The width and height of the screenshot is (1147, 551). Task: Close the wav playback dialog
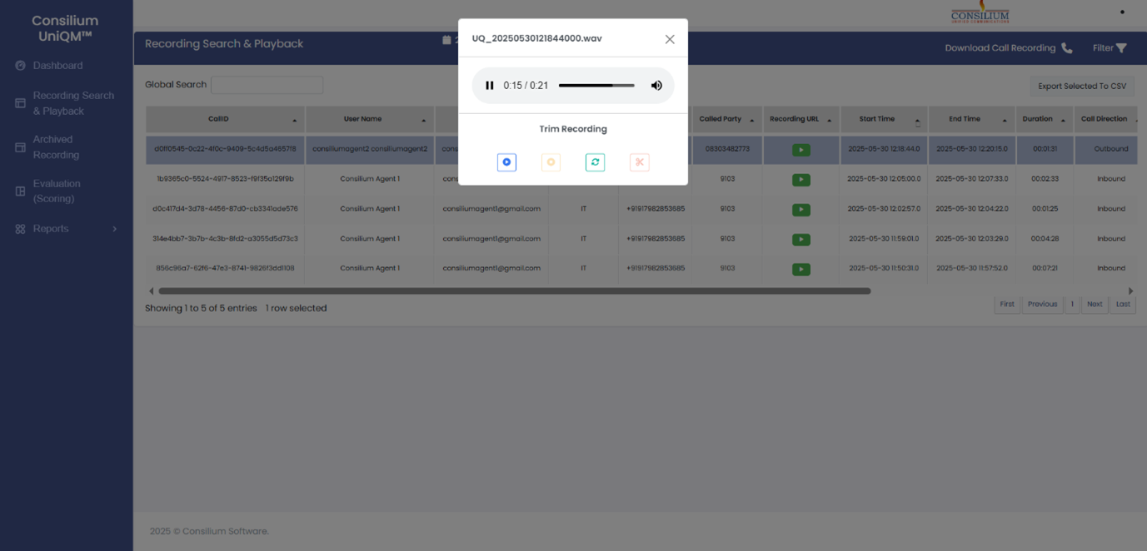[670, 39]
